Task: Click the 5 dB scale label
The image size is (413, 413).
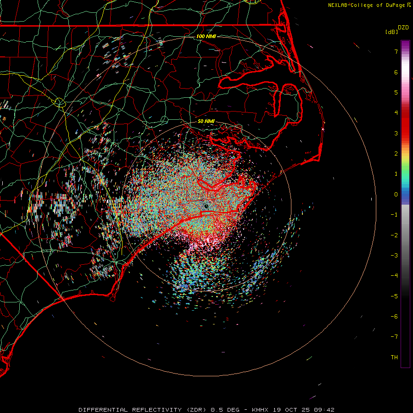Action: [x=396, y=92]
